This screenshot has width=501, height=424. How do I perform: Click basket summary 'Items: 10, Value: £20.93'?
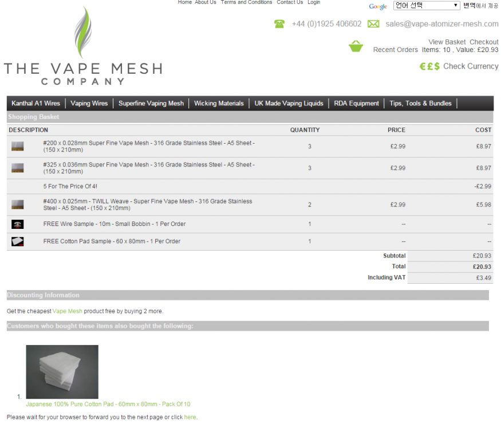[460, 50]
